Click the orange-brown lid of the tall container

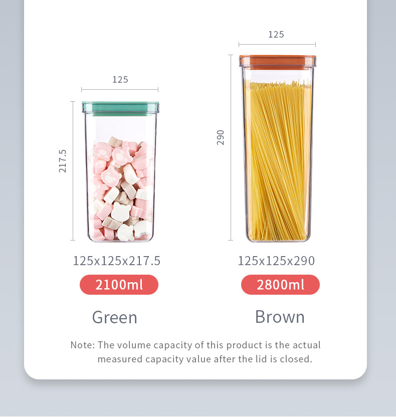(x=278, y=62)
